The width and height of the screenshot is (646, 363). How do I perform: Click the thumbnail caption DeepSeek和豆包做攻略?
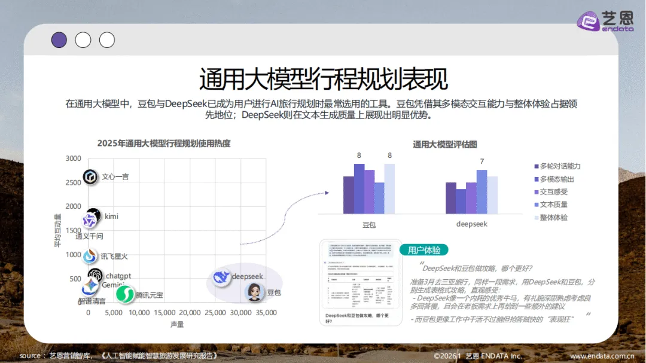click(x=356, y=318)
